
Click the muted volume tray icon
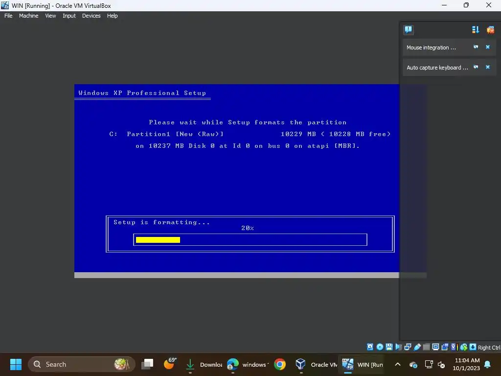(441, 364)
